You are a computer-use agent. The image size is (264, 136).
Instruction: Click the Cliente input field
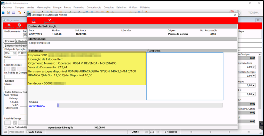point(15,88)
